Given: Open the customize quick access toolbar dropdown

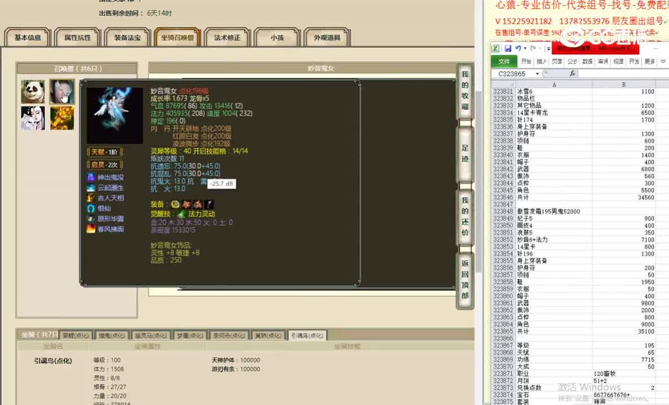Looking at the screenshot, I should coord(548,48).
